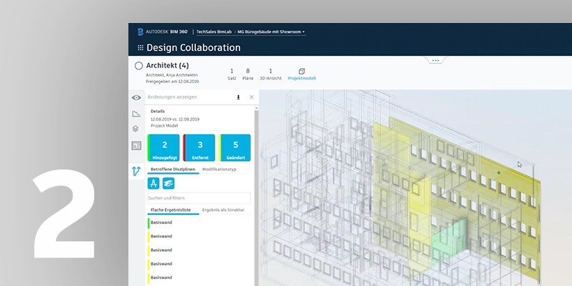Open the levels stair icon in sidebar
Image resolution: width=572 pixels, height=286 pixels.
(x=137, y=114)
